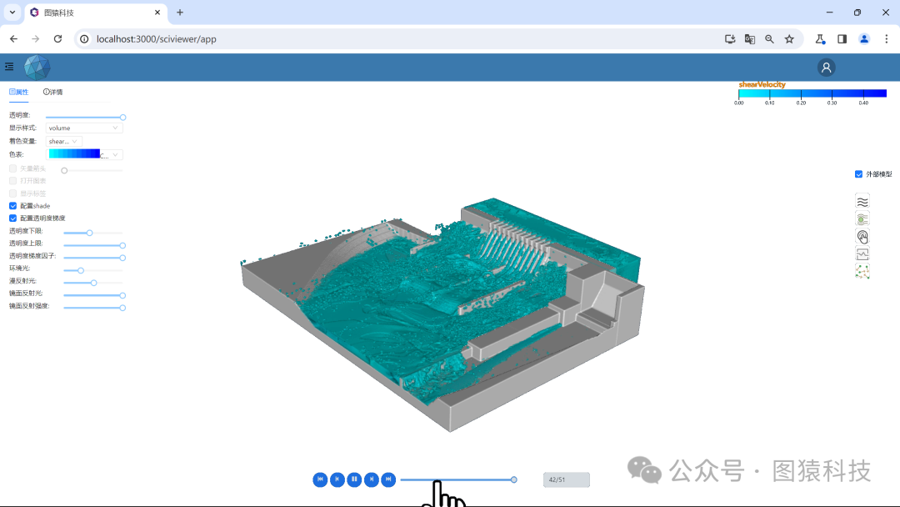The height and width of the screenshot is (507, 900).
Task: Select the touch-pick pointer tool icon
Action: coord(862,237)
